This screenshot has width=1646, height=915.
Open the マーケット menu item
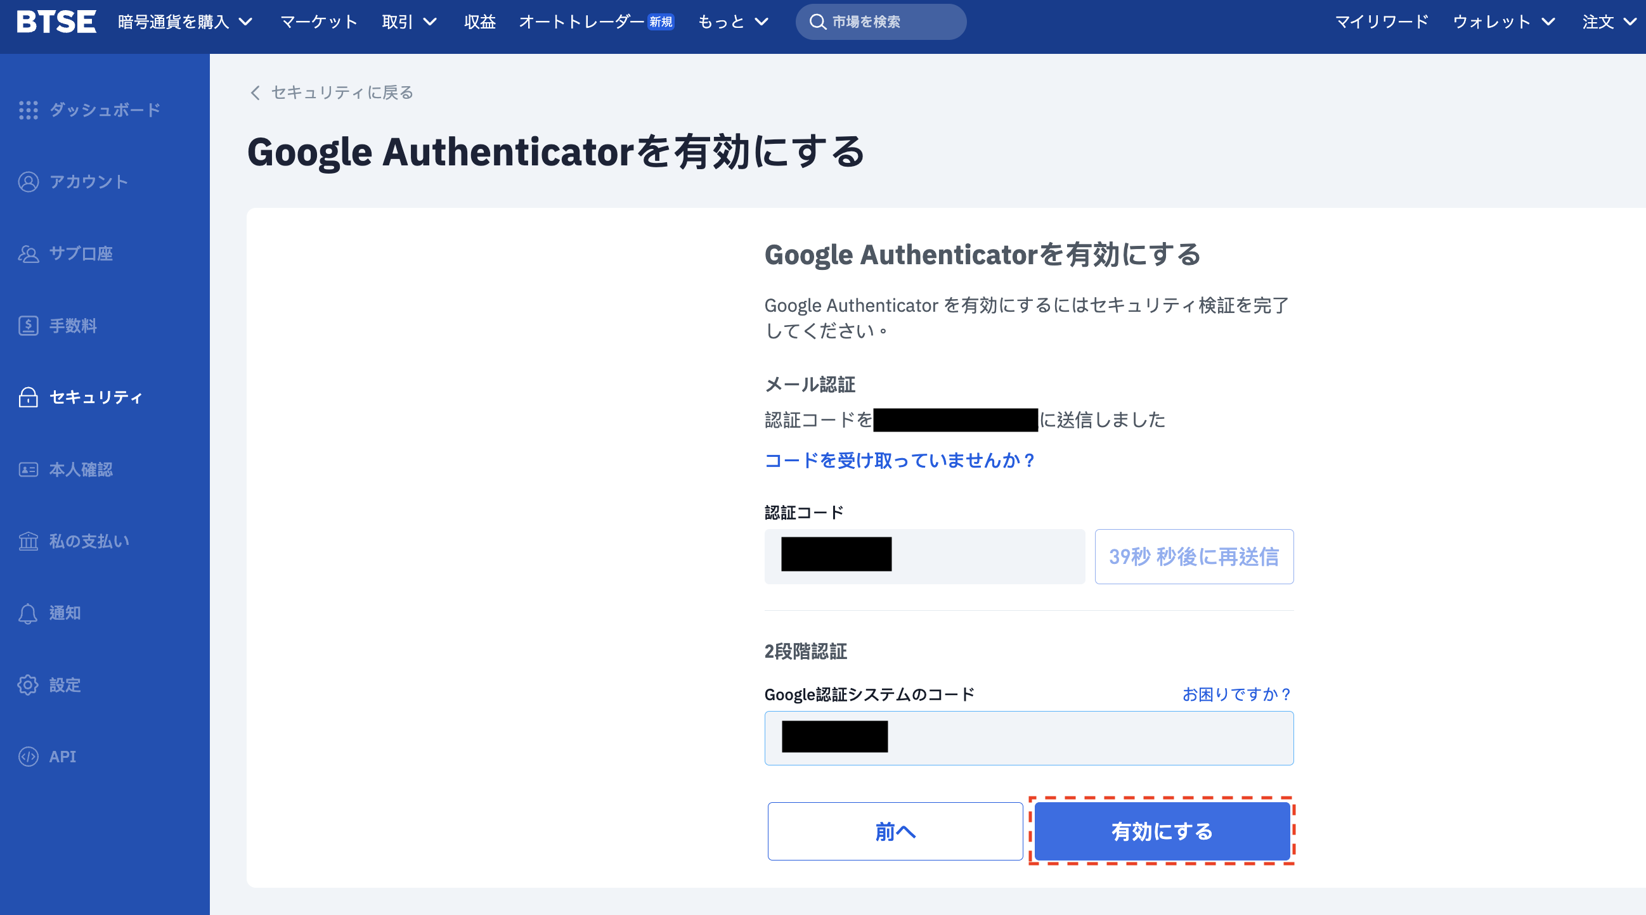tap(318, 22)
